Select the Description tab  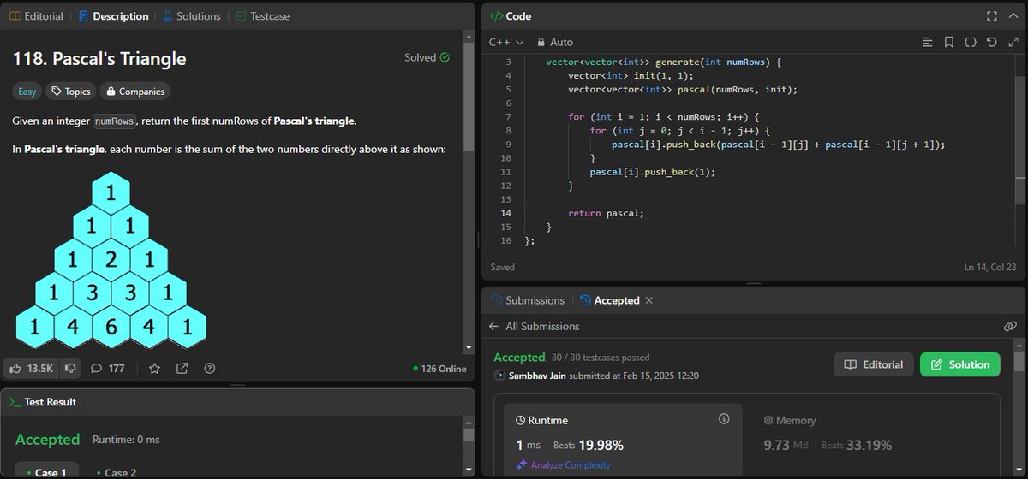point(113,16)
